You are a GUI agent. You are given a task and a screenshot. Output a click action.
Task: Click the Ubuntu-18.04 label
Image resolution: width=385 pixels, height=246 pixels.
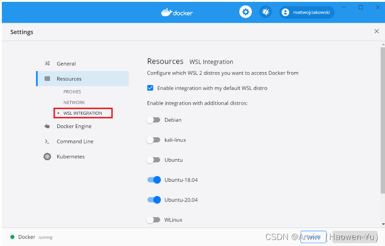point(181,180)
